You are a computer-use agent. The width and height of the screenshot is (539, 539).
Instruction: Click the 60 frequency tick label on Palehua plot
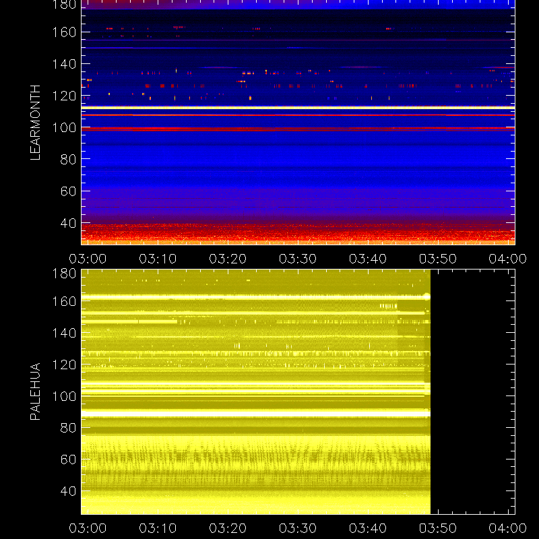pyautogui.click(x=68, y=459)
